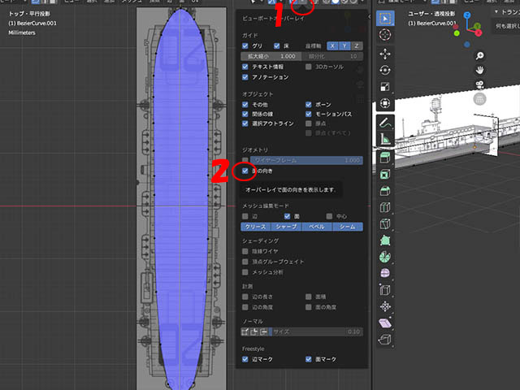The width and height of the screenshot is (520, 390).
Task: Enable the 頂点グループウェイト checkbox
Action: tap(245, 262)
